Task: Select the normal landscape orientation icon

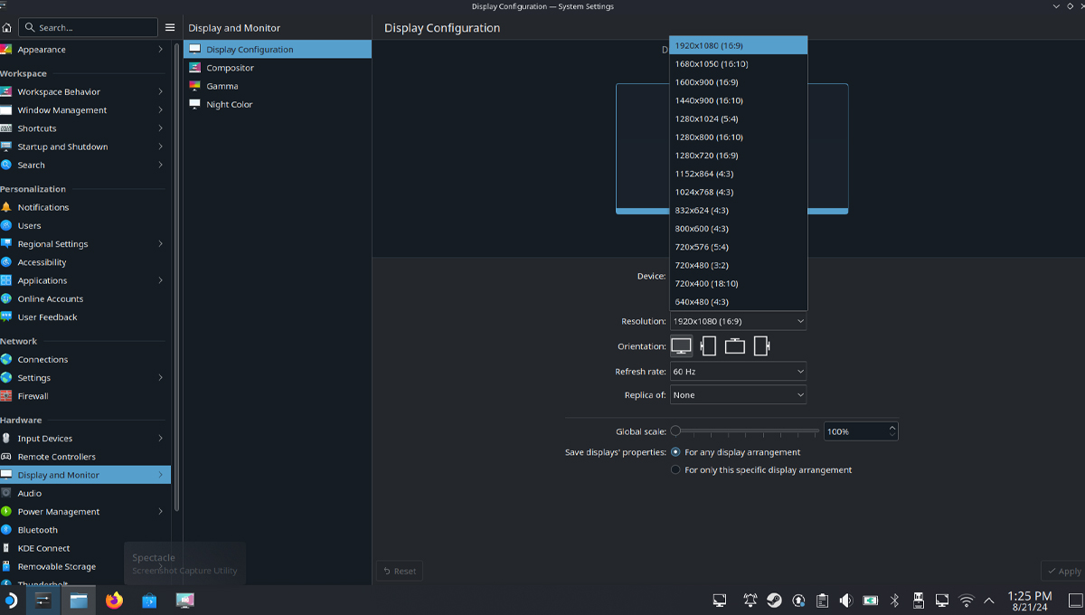Action: 681,346
